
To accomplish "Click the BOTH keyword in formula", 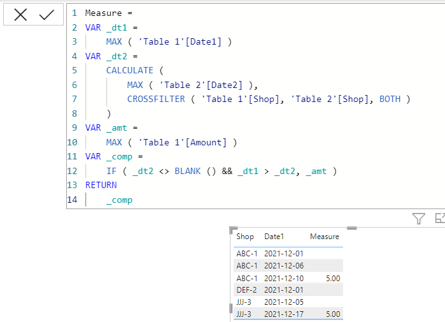I will click(390, 99).
